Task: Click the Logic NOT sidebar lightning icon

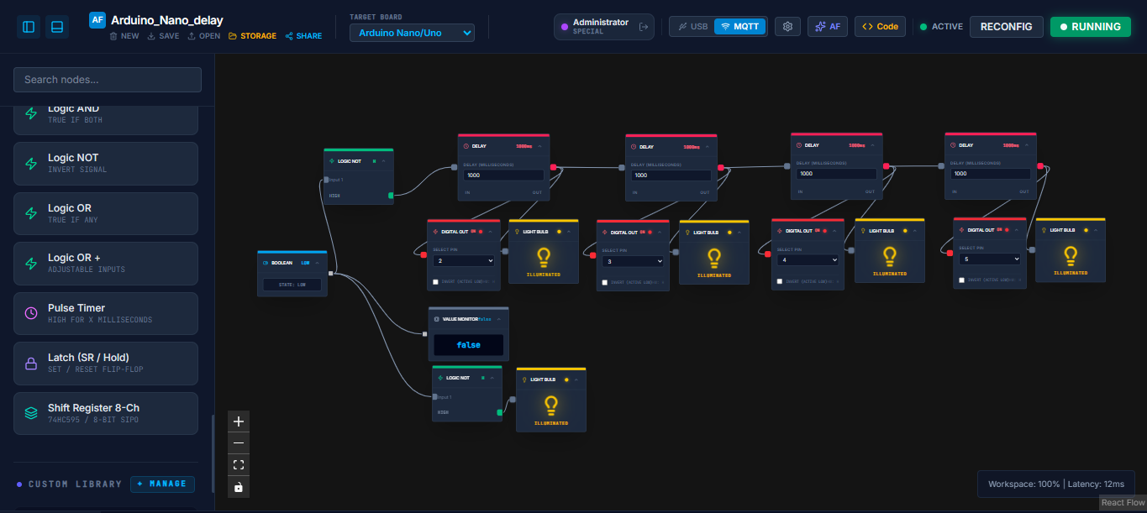Action: click(31, 164)
